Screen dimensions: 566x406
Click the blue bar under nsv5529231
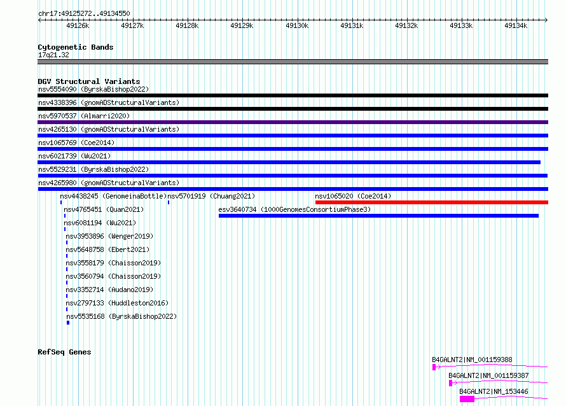click(x=293, y=176)
